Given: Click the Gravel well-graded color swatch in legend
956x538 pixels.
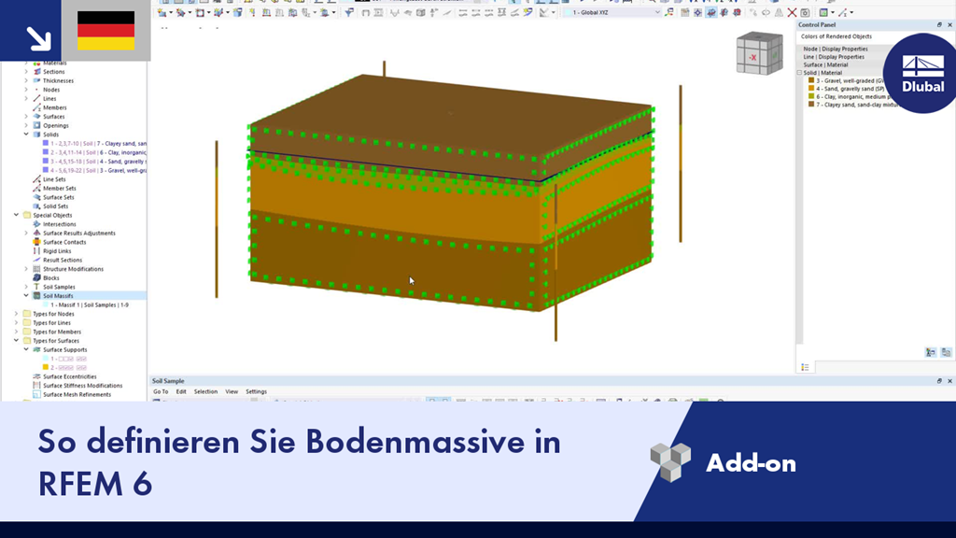Looking at the screenshot, I should click(x=811, y=80).
